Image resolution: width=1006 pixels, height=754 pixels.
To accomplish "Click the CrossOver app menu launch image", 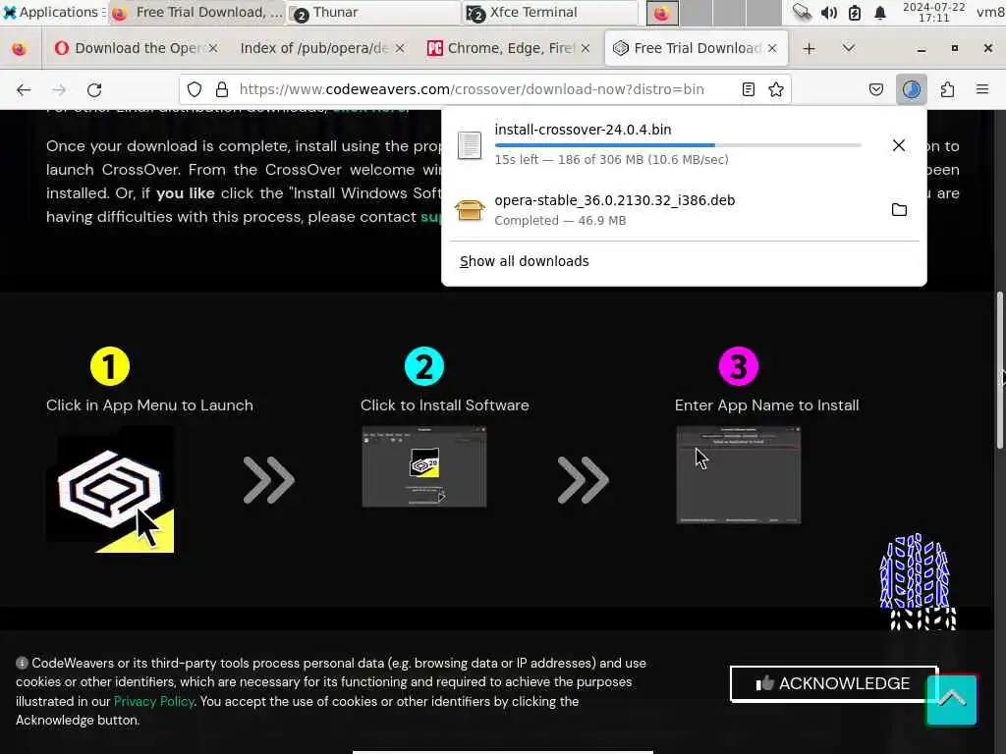I will pos(110,490).
